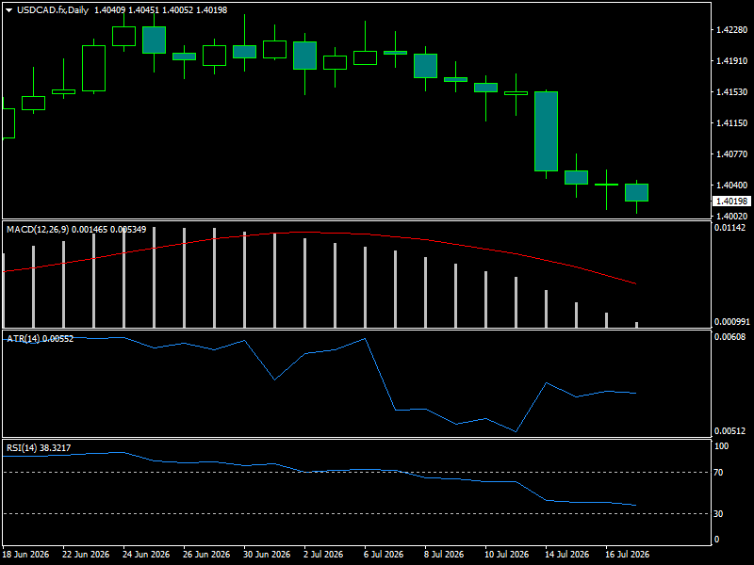Click the 30 Jun 2026 date label

(267, 555)
